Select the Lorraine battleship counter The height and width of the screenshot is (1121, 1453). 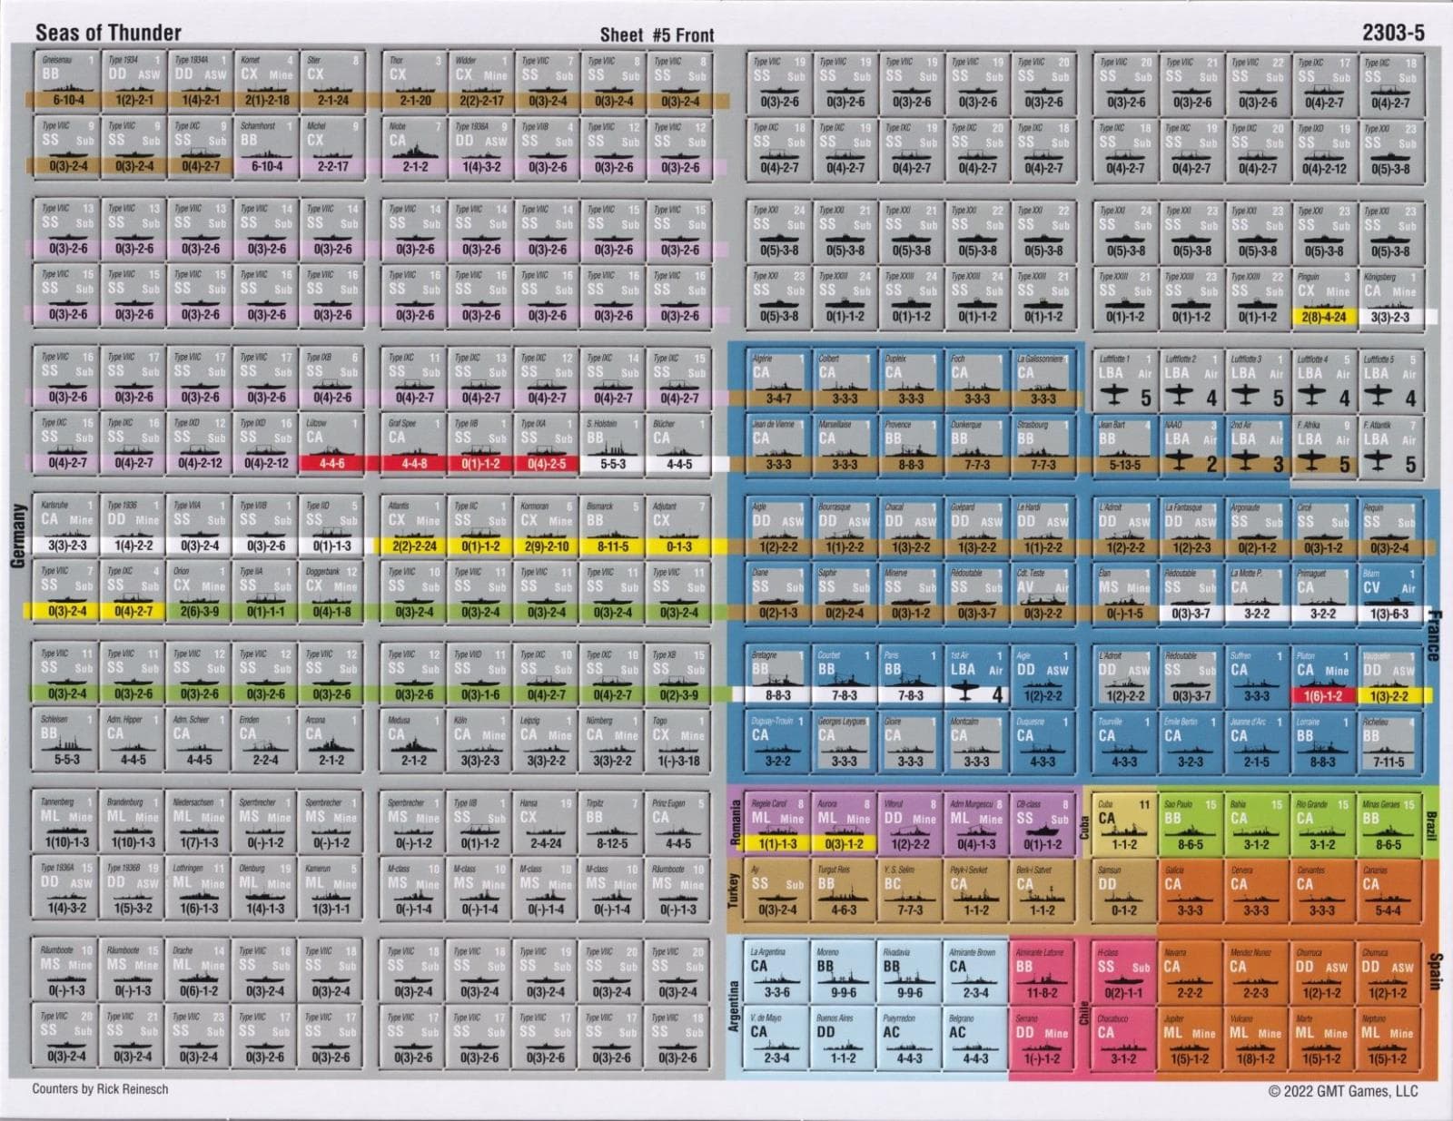pyautogui.click(x=1324, y=743)
